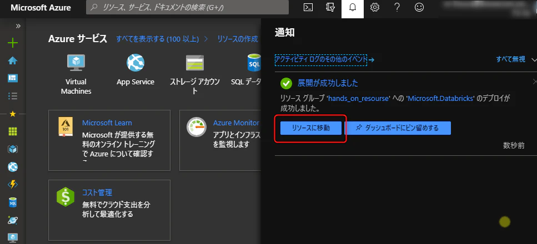Click the Favorites star in the sidebar
537x244 pixels.
(x=13, y=114)
